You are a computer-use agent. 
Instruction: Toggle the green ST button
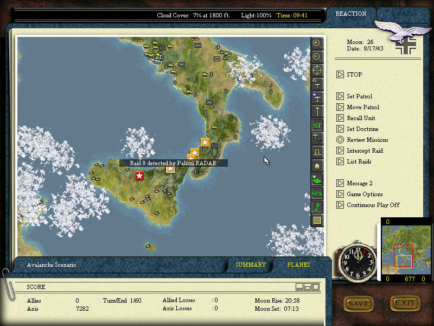[317, 126]
